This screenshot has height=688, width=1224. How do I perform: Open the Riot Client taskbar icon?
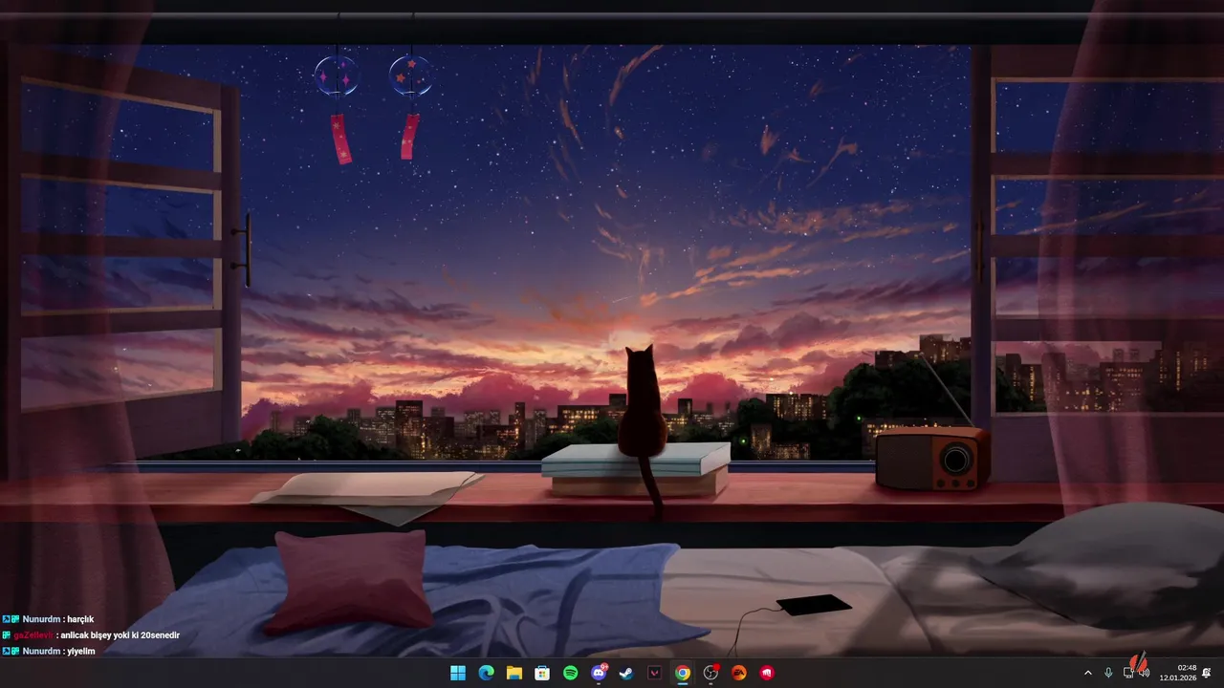[767, 673]
